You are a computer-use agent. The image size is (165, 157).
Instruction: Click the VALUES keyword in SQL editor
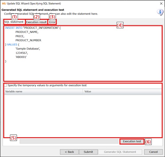[12, 45]
